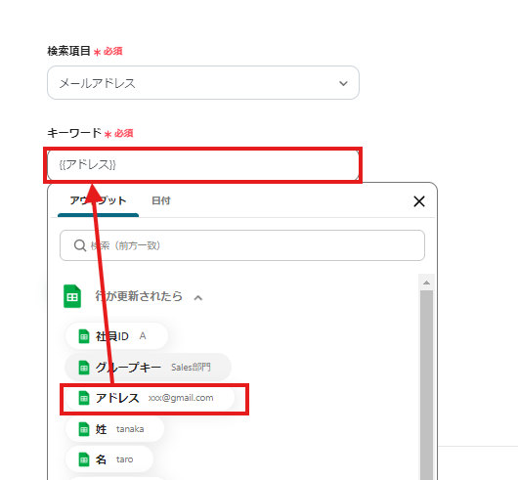Close the output picker panel
This screenshot has height=480, width=518.
click(419, 201)
